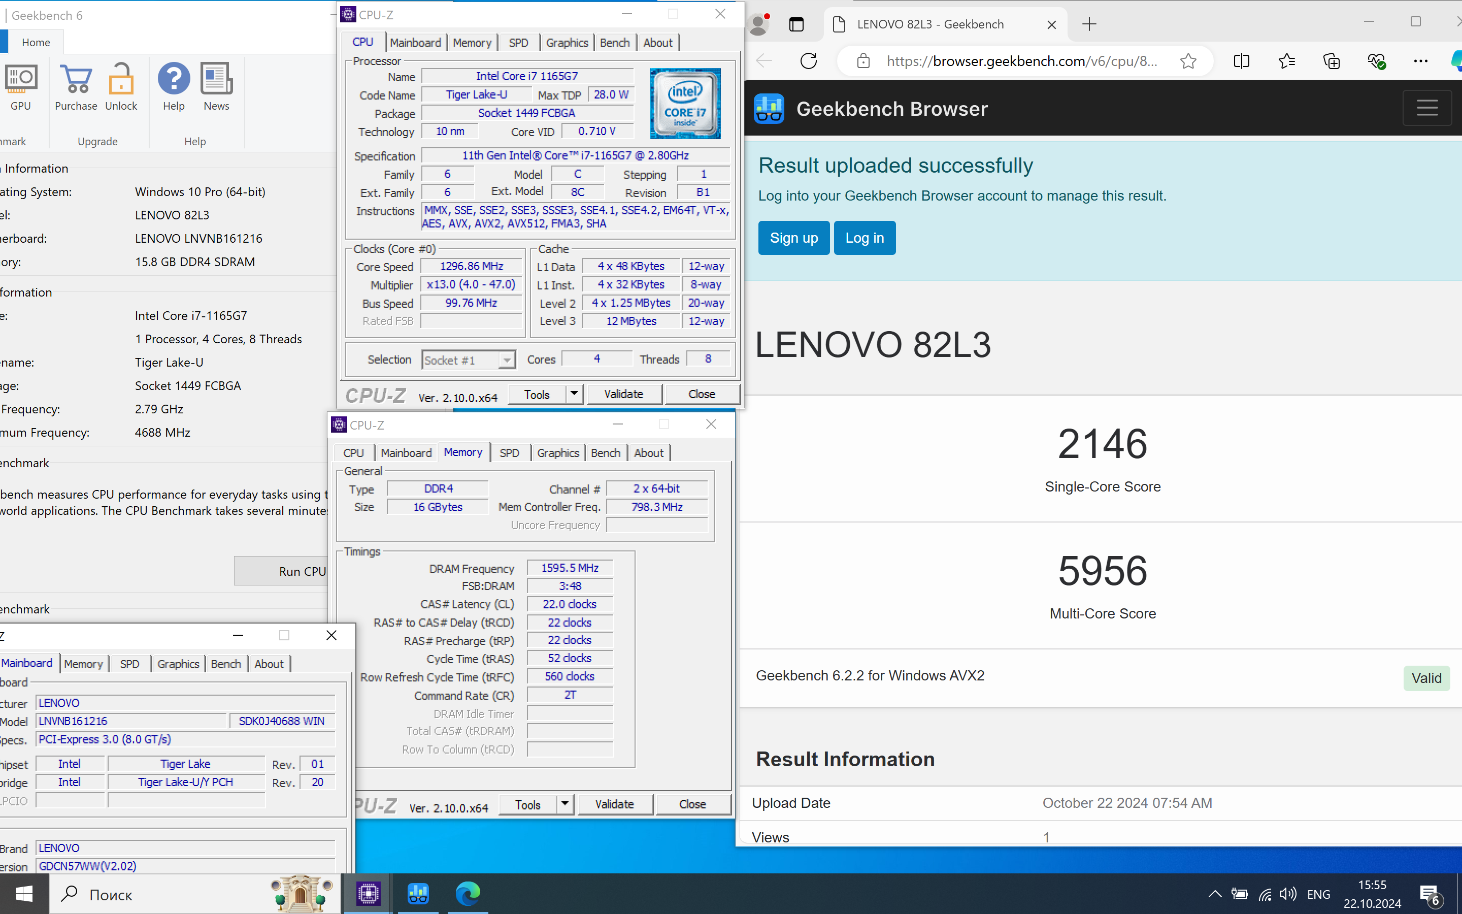Image resolution: width=1462 pixels, height=914 pixels.
Task: Click the taskbar search box
Action: pos(194,894)
